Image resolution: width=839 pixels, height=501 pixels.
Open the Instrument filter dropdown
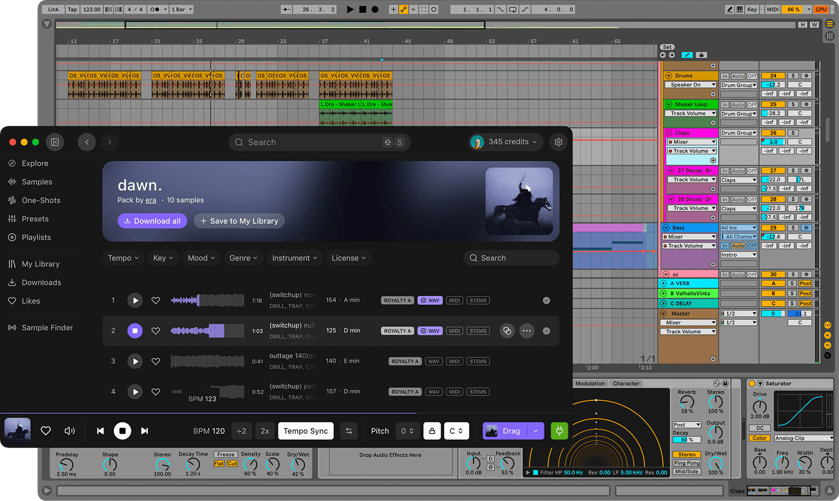[x=295, y=258]
